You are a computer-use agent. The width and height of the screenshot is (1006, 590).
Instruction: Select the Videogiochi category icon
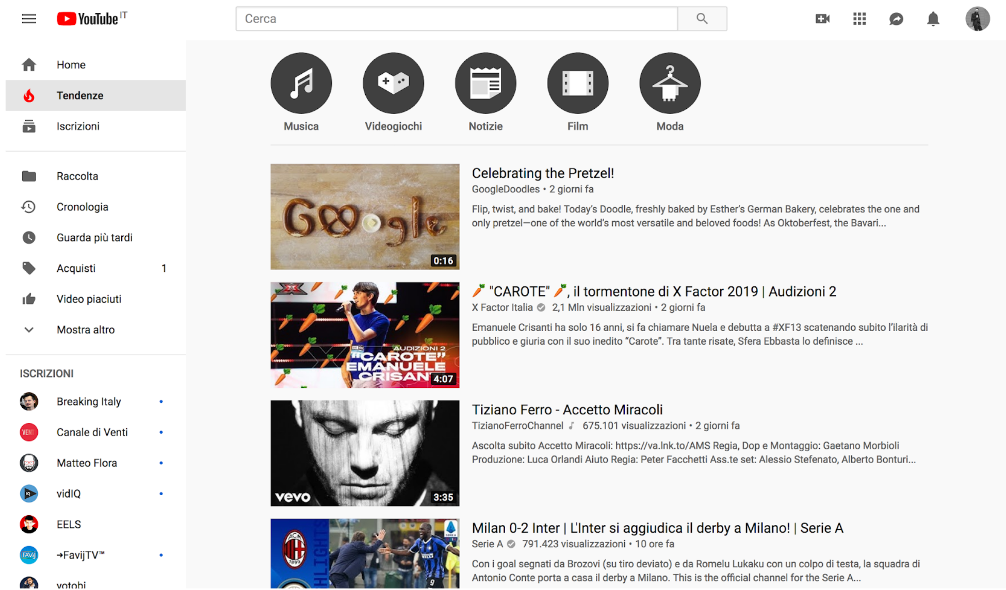[394, 83]
